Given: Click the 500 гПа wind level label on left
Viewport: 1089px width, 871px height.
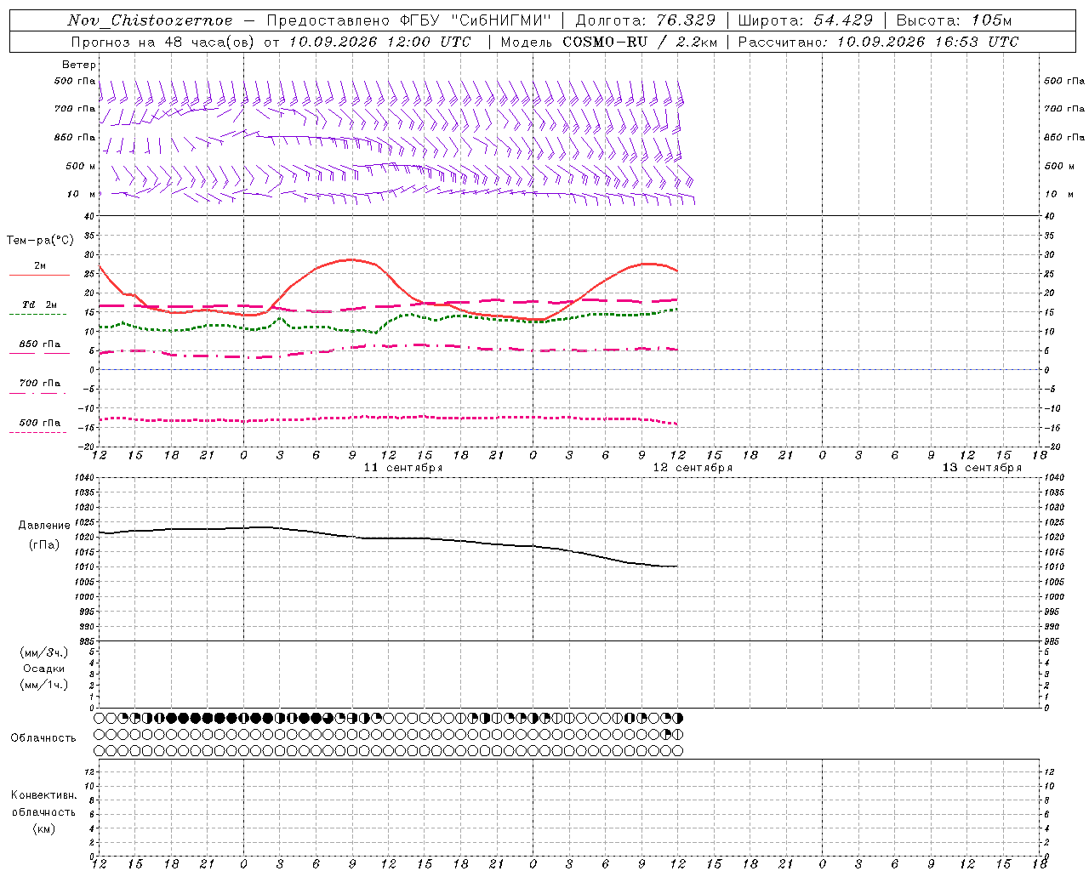Looking at the screenshot, I should [75, 81].
